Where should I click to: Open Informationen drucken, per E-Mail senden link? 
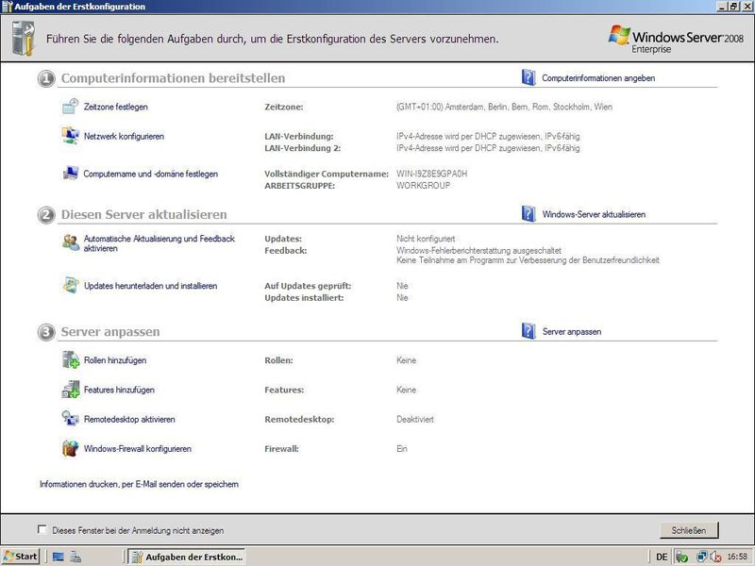tap(139, 484)
